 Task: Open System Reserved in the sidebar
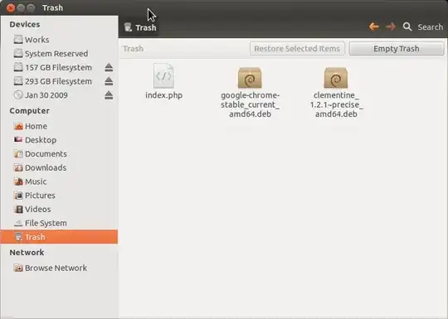(59, 54)
